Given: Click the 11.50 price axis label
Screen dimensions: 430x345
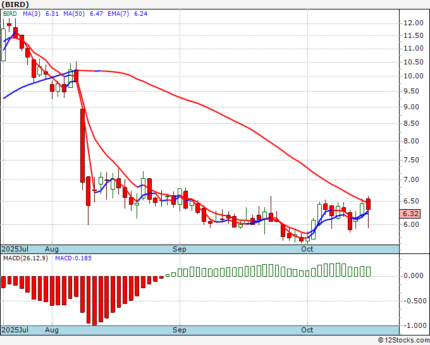Looking at the screenshot, I should pyautogui.click(x=414, y=35).
